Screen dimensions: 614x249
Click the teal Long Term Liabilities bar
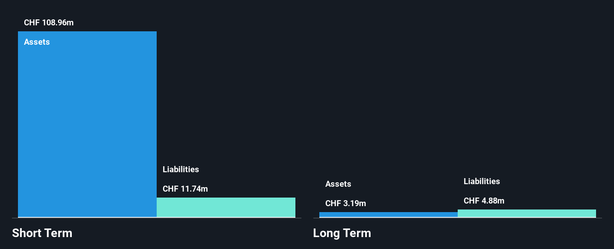[527, 213]
